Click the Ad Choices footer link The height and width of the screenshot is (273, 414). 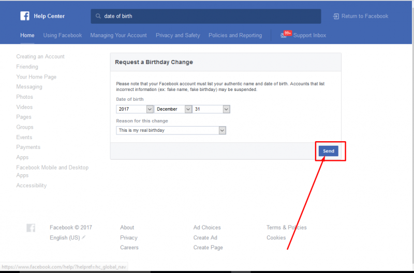(207, 228)
